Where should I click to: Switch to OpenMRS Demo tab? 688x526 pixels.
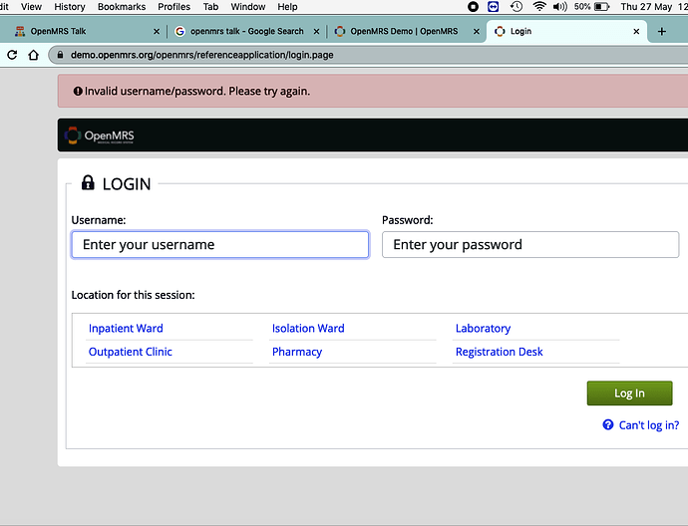406,32
